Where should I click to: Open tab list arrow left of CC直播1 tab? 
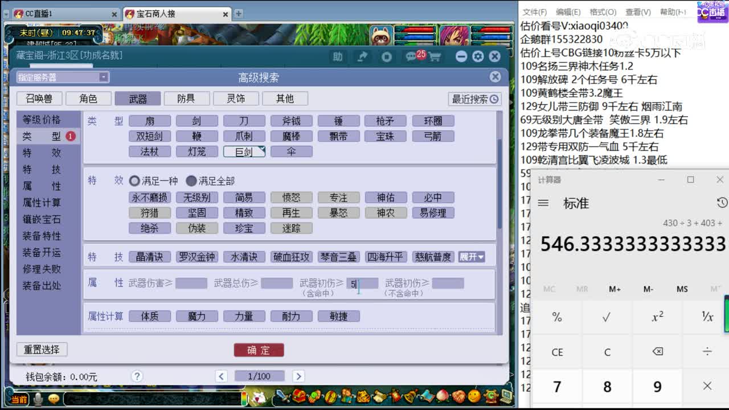coord(6,14)
